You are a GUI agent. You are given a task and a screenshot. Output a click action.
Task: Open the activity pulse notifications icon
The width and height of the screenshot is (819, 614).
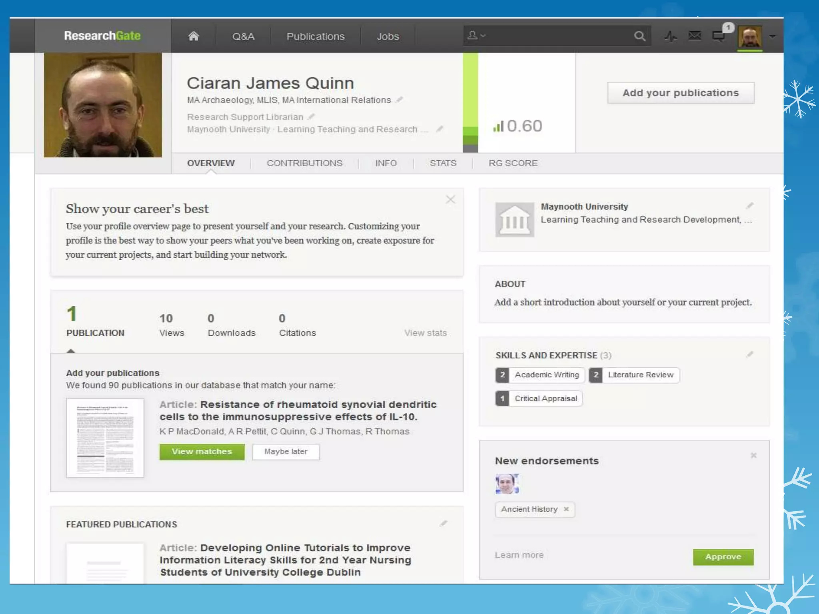tap(671, 36)
